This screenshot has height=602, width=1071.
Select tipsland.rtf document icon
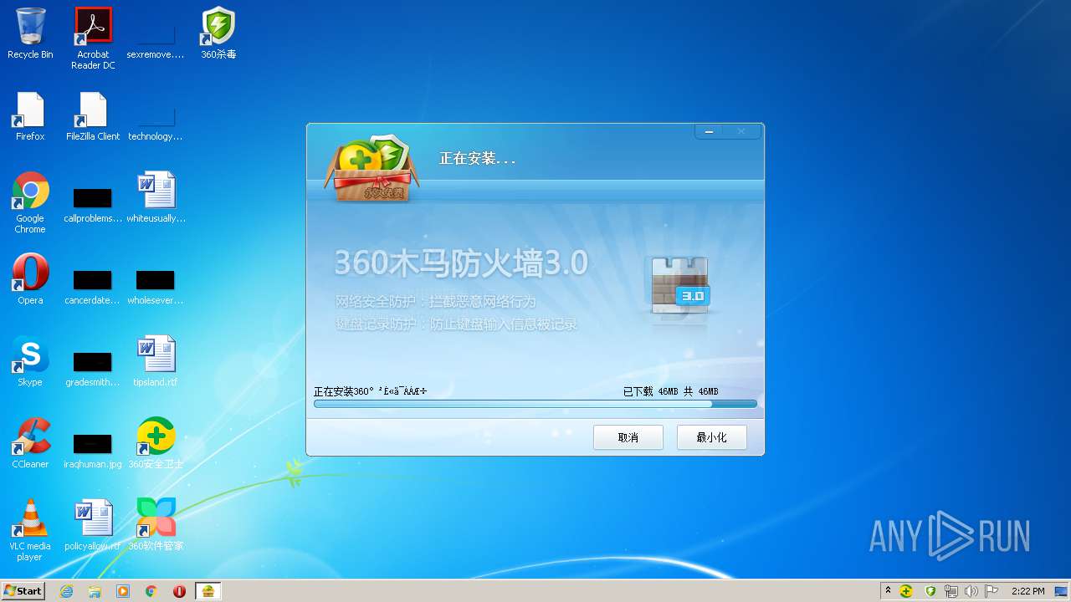coord(156,361)
